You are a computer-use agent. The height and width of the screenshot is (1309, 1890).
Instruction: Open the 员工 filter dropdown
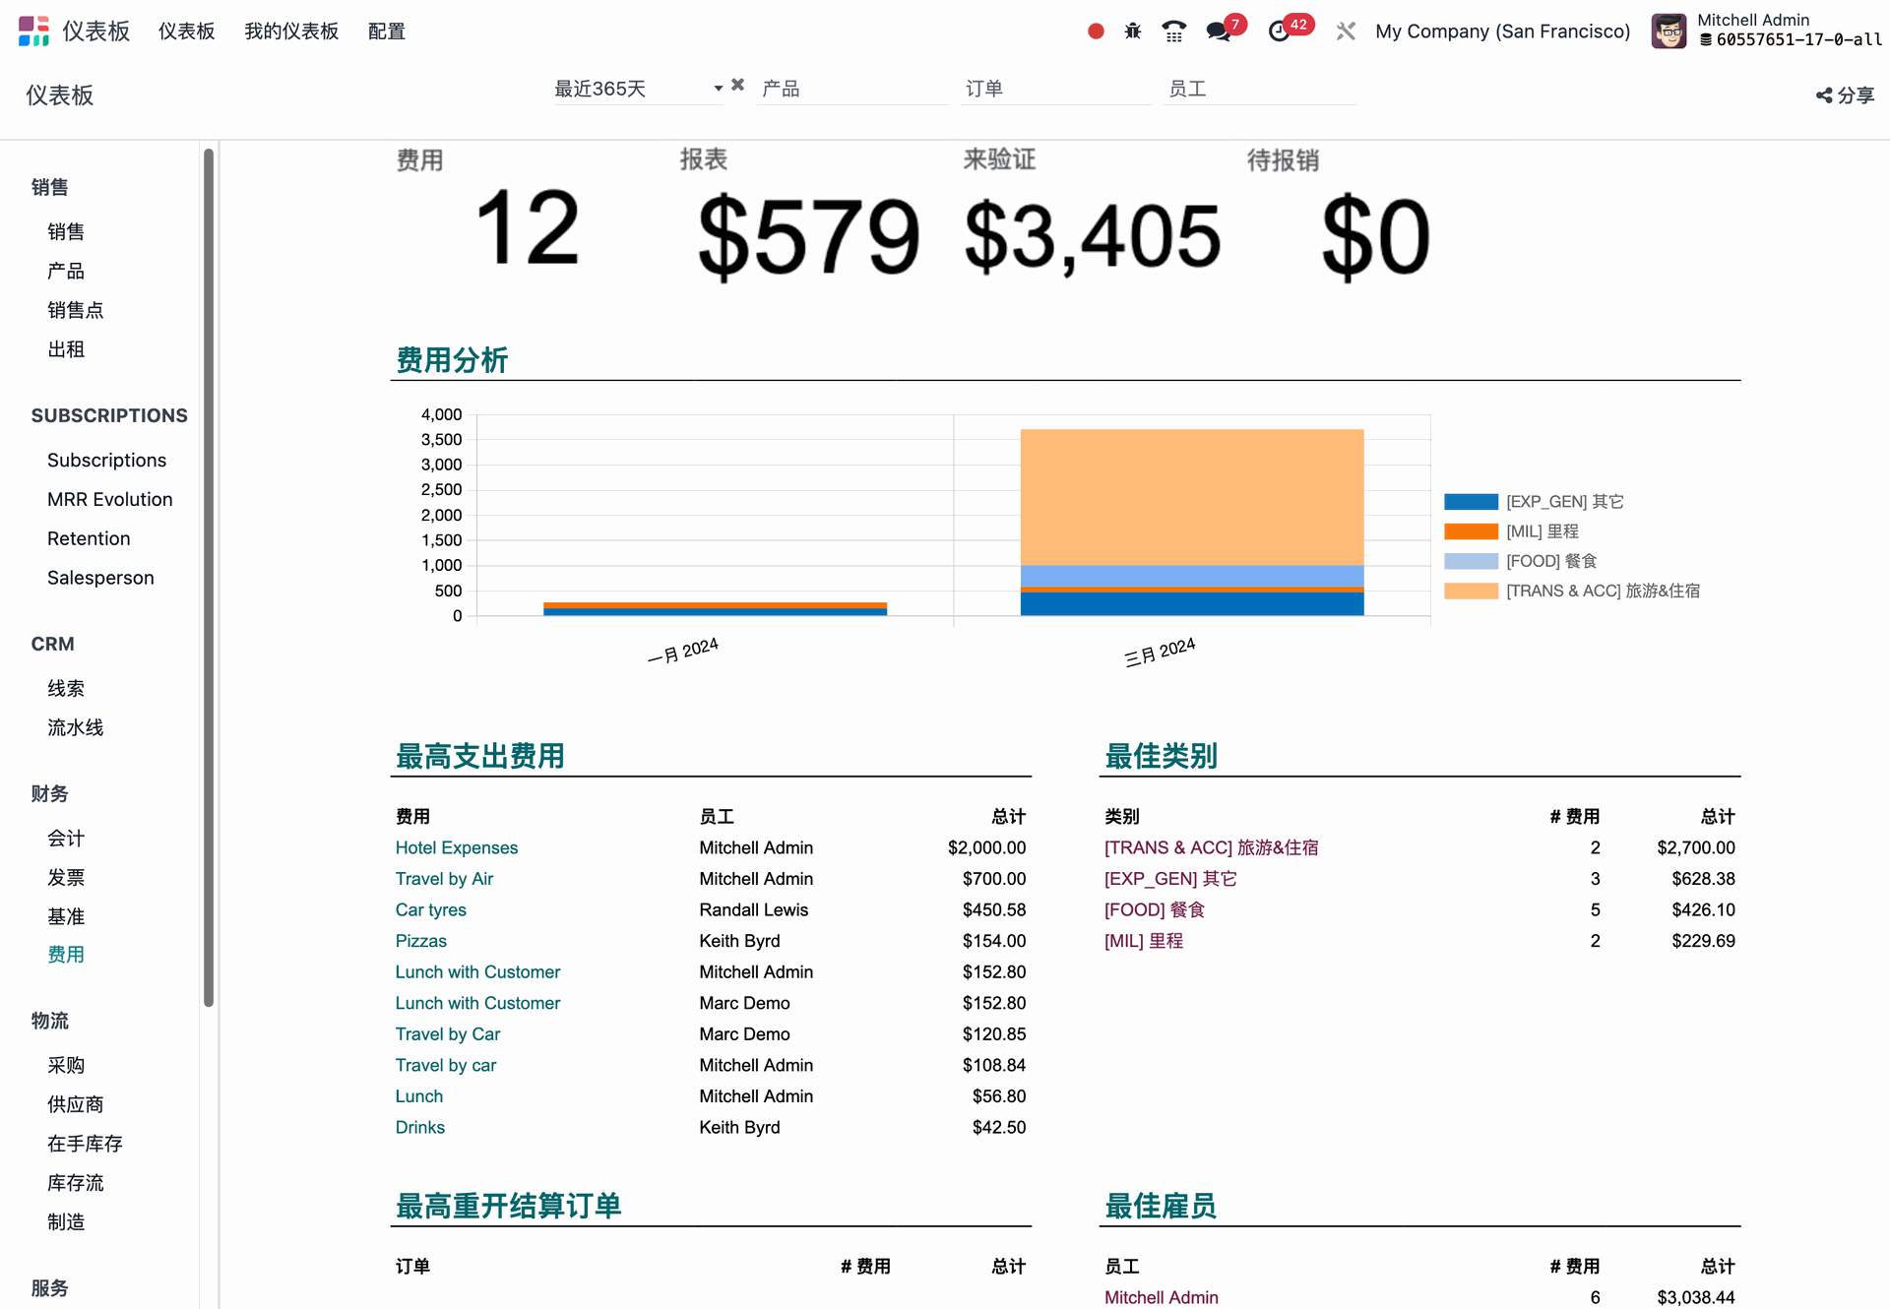pos(1258,89)
